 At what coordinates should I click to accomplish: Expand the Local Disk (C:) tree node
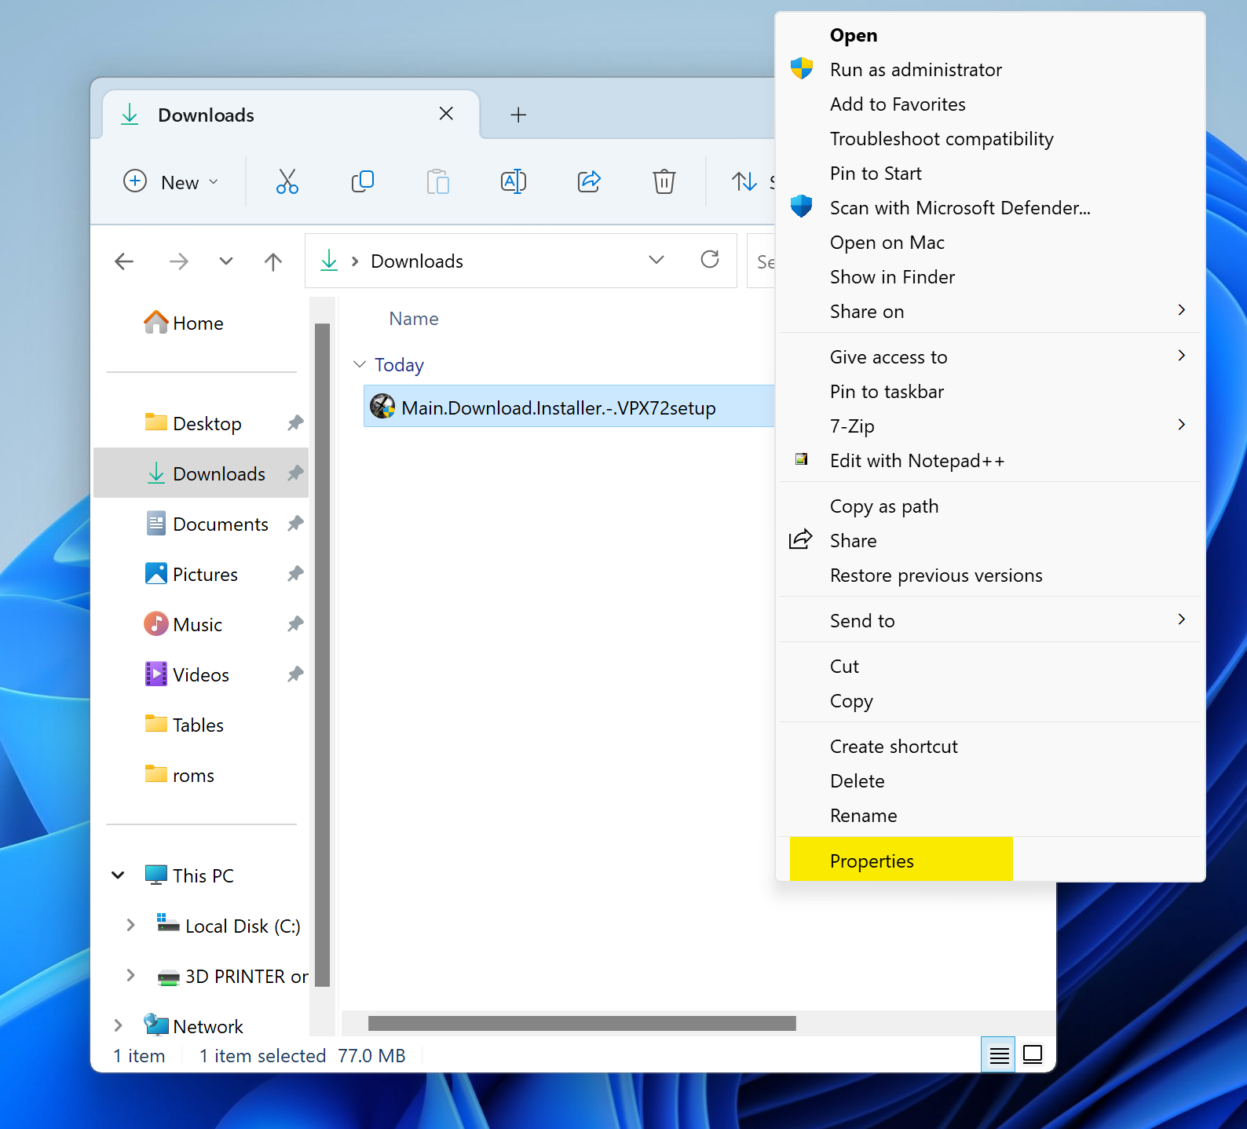[x=130, y=926]
